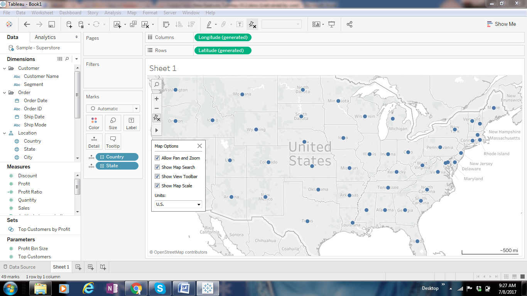Image resolution: width=527 pixels, height=296 pixels.
Task: Open the Format menu
Action: tap(150, 13)
